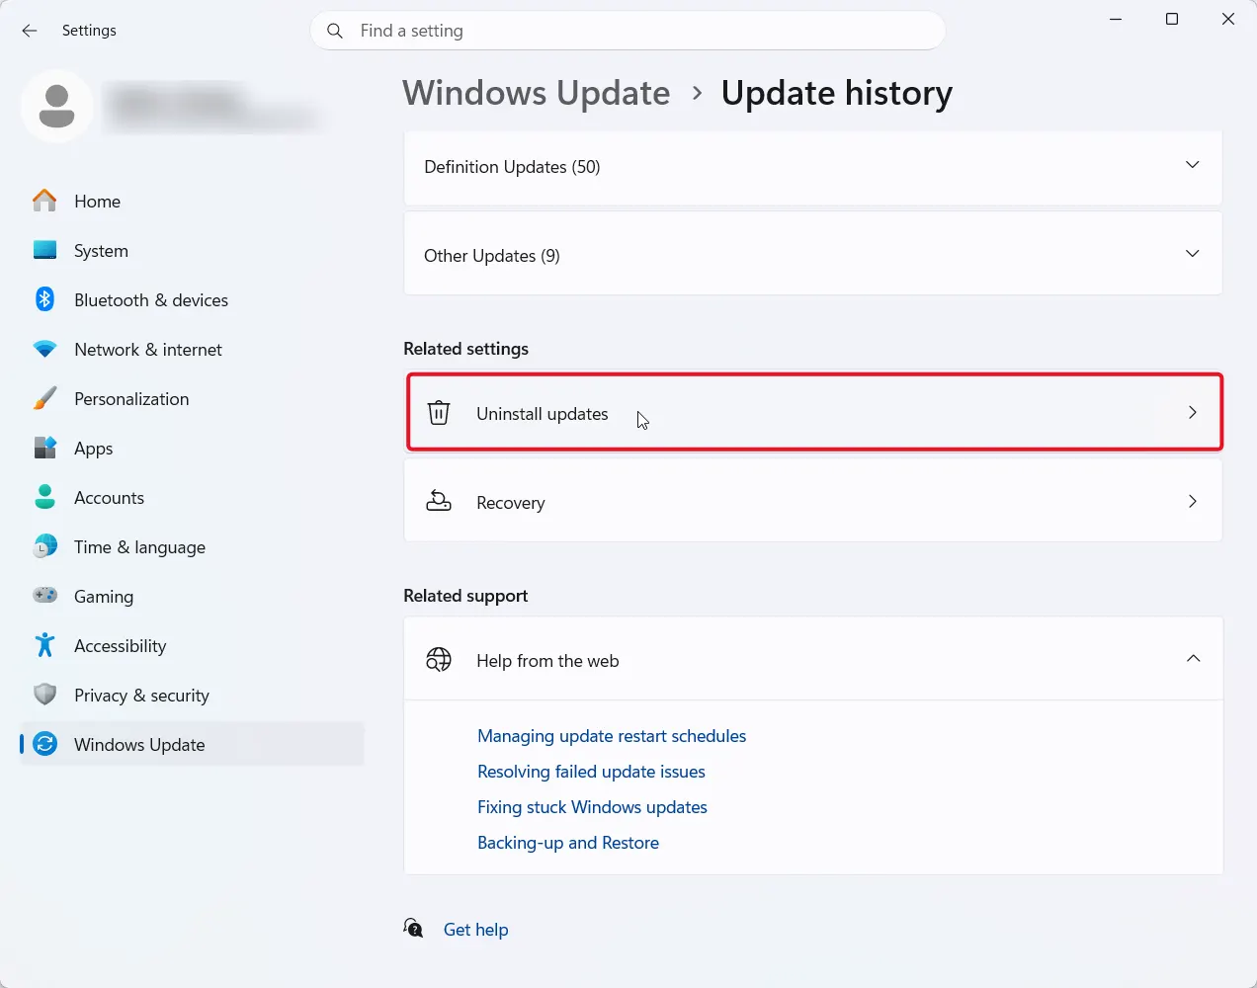Click the System monitor icon

(x=44, y=250)
